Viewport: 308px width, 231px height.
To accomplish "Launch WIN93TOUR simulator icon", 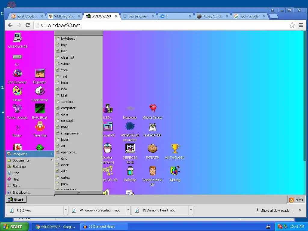I will (x=130, y=126).
